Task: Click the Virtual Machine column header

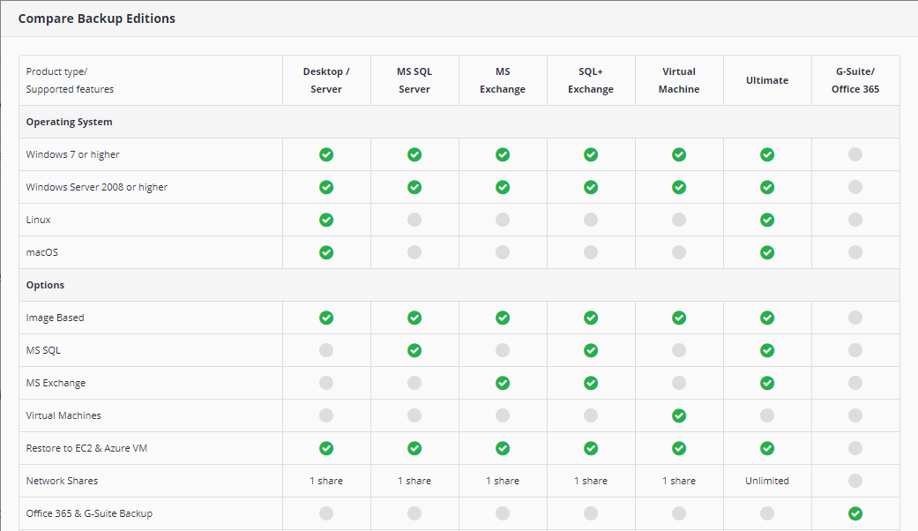Action: 679,80
